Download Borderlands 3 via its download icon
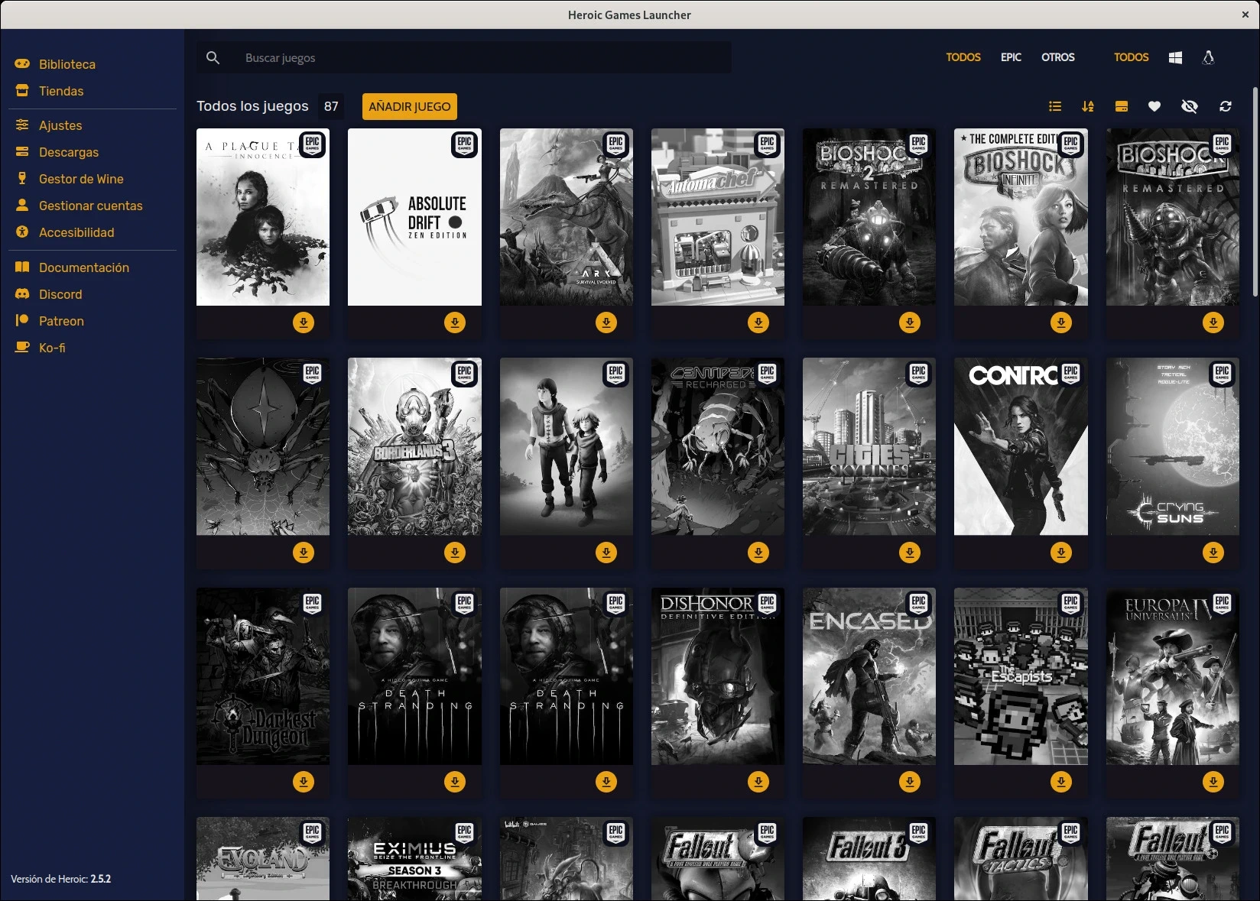Screen dimensions: 1260x901 click(x=455, y=552)
